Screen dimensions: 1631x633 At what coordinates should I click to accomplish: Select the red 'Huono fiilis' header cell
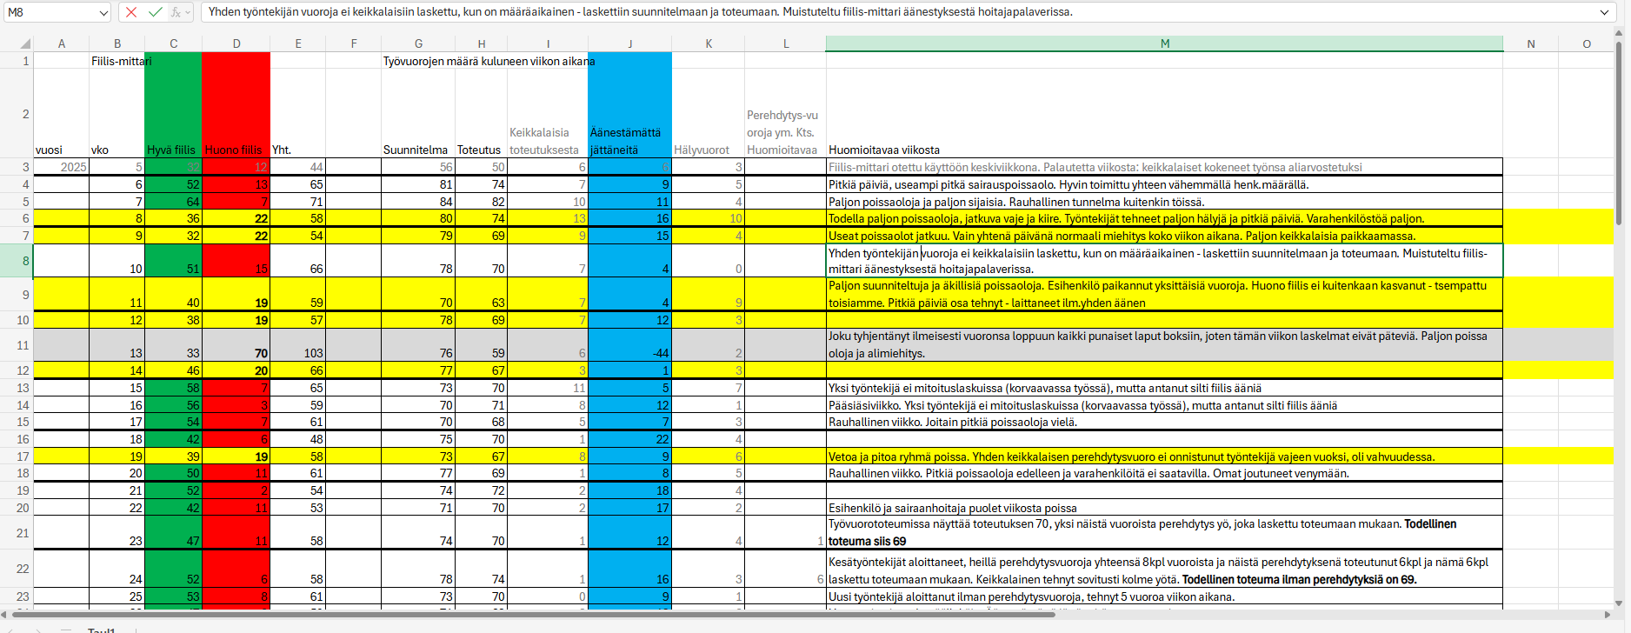point(236,114)
